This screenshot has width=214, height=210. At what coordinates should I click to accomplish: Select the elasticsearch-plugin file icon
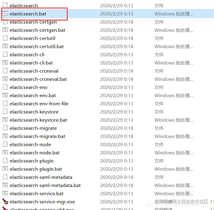[x=5, y=161]
